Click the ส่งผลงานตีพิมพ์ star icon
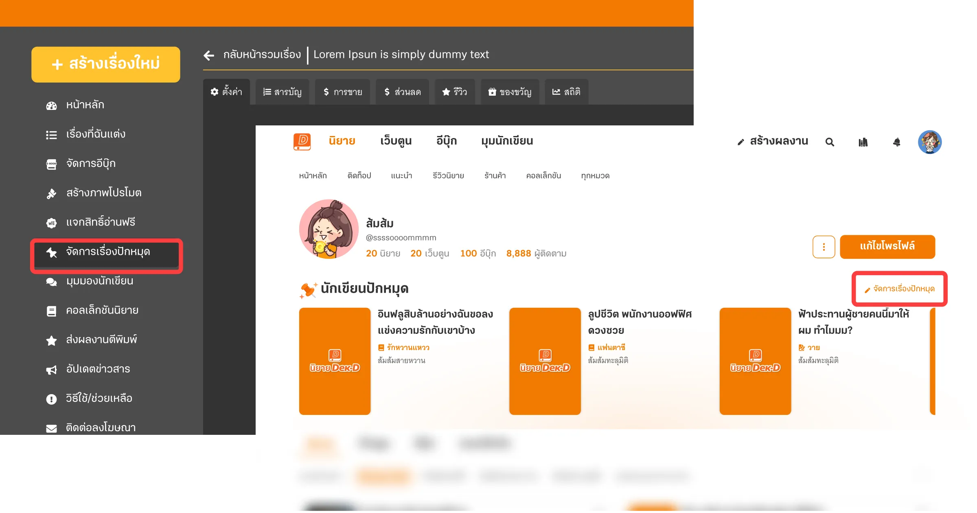This screenshot has width=977, height=513. pos(51,340)
